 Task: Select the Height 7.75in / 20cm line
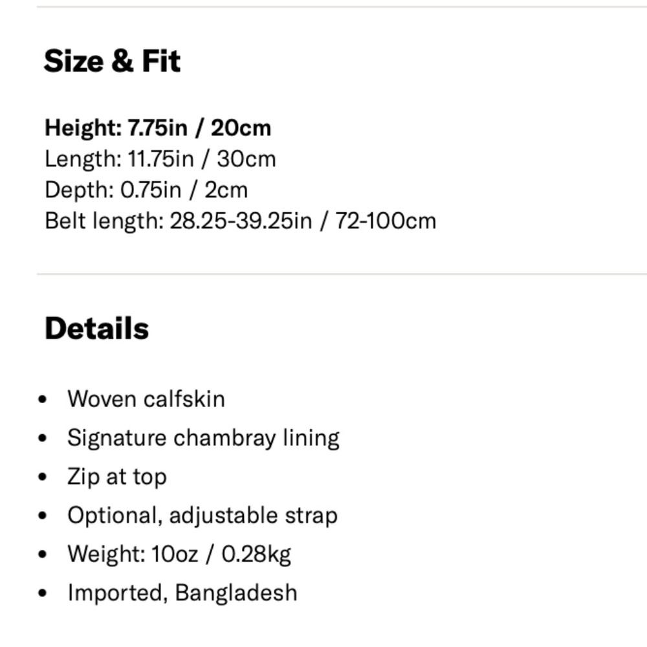(x=158, y=127)
